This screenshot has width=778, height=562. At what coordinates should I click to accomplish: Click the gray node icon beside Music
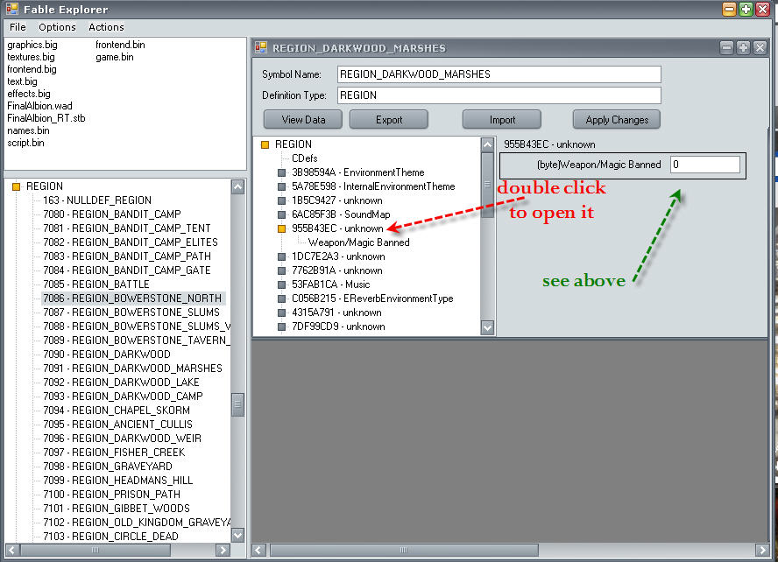(281, 285)
